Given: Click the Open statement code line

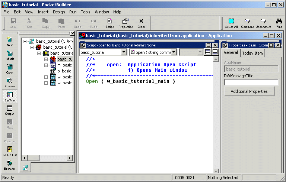Looking at the screenshot, I should 131,81.
